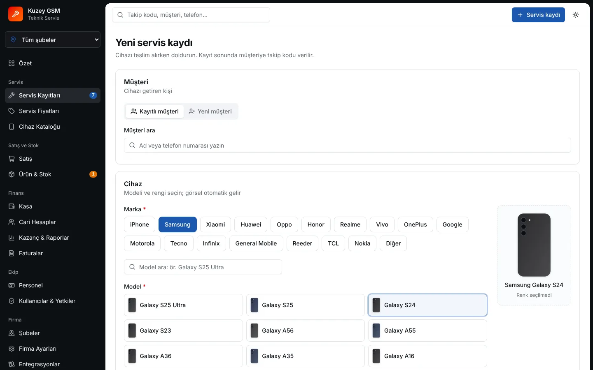Screen dimensions: 593x370
Task: Open Faturalar in sidebar
Action: pos(53,253)
